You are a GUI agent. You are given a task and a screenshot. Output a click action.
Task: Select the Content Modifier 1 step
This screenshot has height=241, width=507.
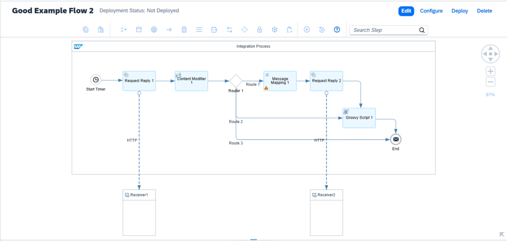click(192, 81)
